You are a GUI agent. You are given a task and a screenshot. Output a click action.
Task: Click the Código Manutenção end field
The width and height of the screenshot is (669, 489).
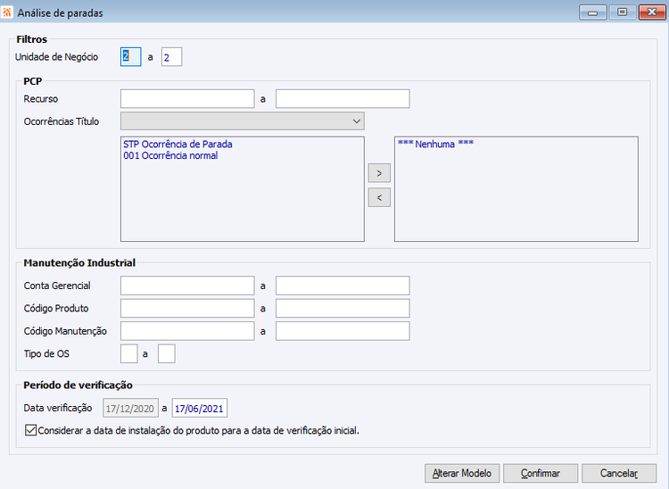[343, 331]
